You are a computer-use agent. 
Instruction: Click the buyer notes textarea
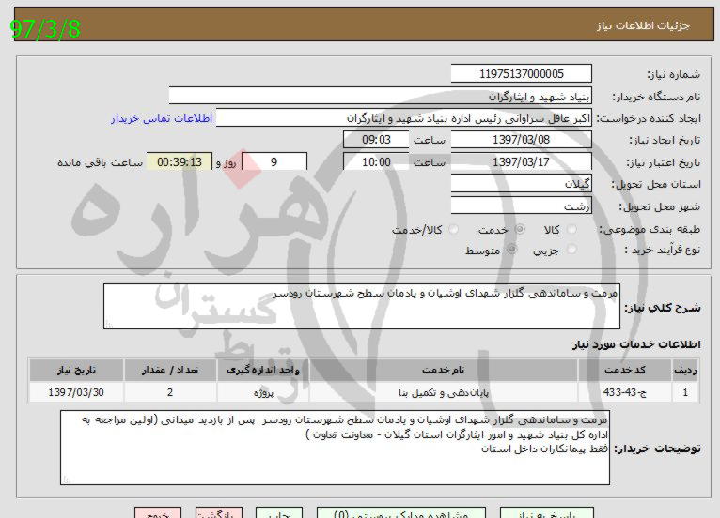(x=336, y=448)
